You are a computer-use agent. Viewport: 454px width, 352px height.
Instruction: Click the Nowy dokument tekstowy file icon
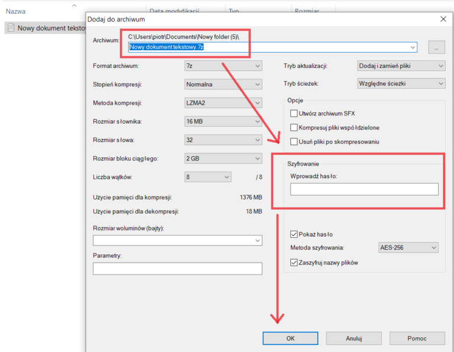coord(10,28)
